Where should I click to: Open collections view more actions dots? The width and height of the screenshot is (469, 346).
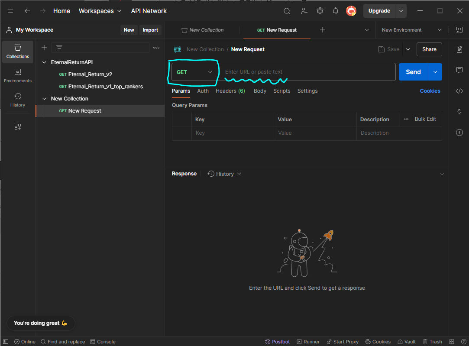156,48
